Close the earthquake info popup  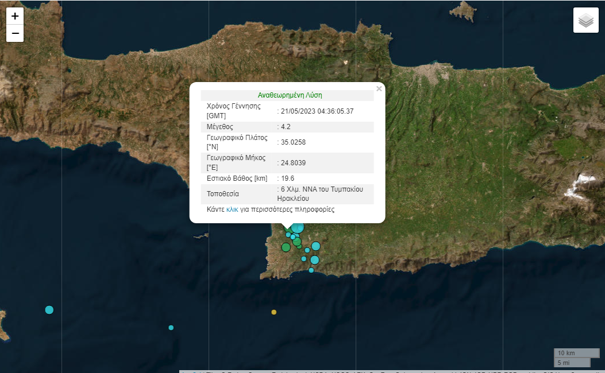[379, 89]
